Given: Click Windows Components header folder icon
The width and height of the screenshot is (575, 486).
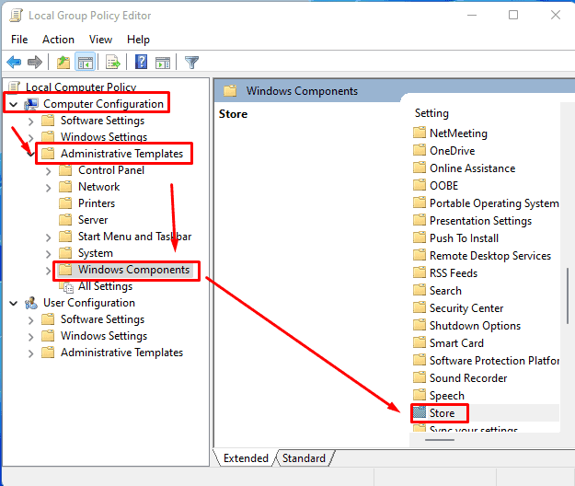Looking at the screenshot, I should (230, 90).
